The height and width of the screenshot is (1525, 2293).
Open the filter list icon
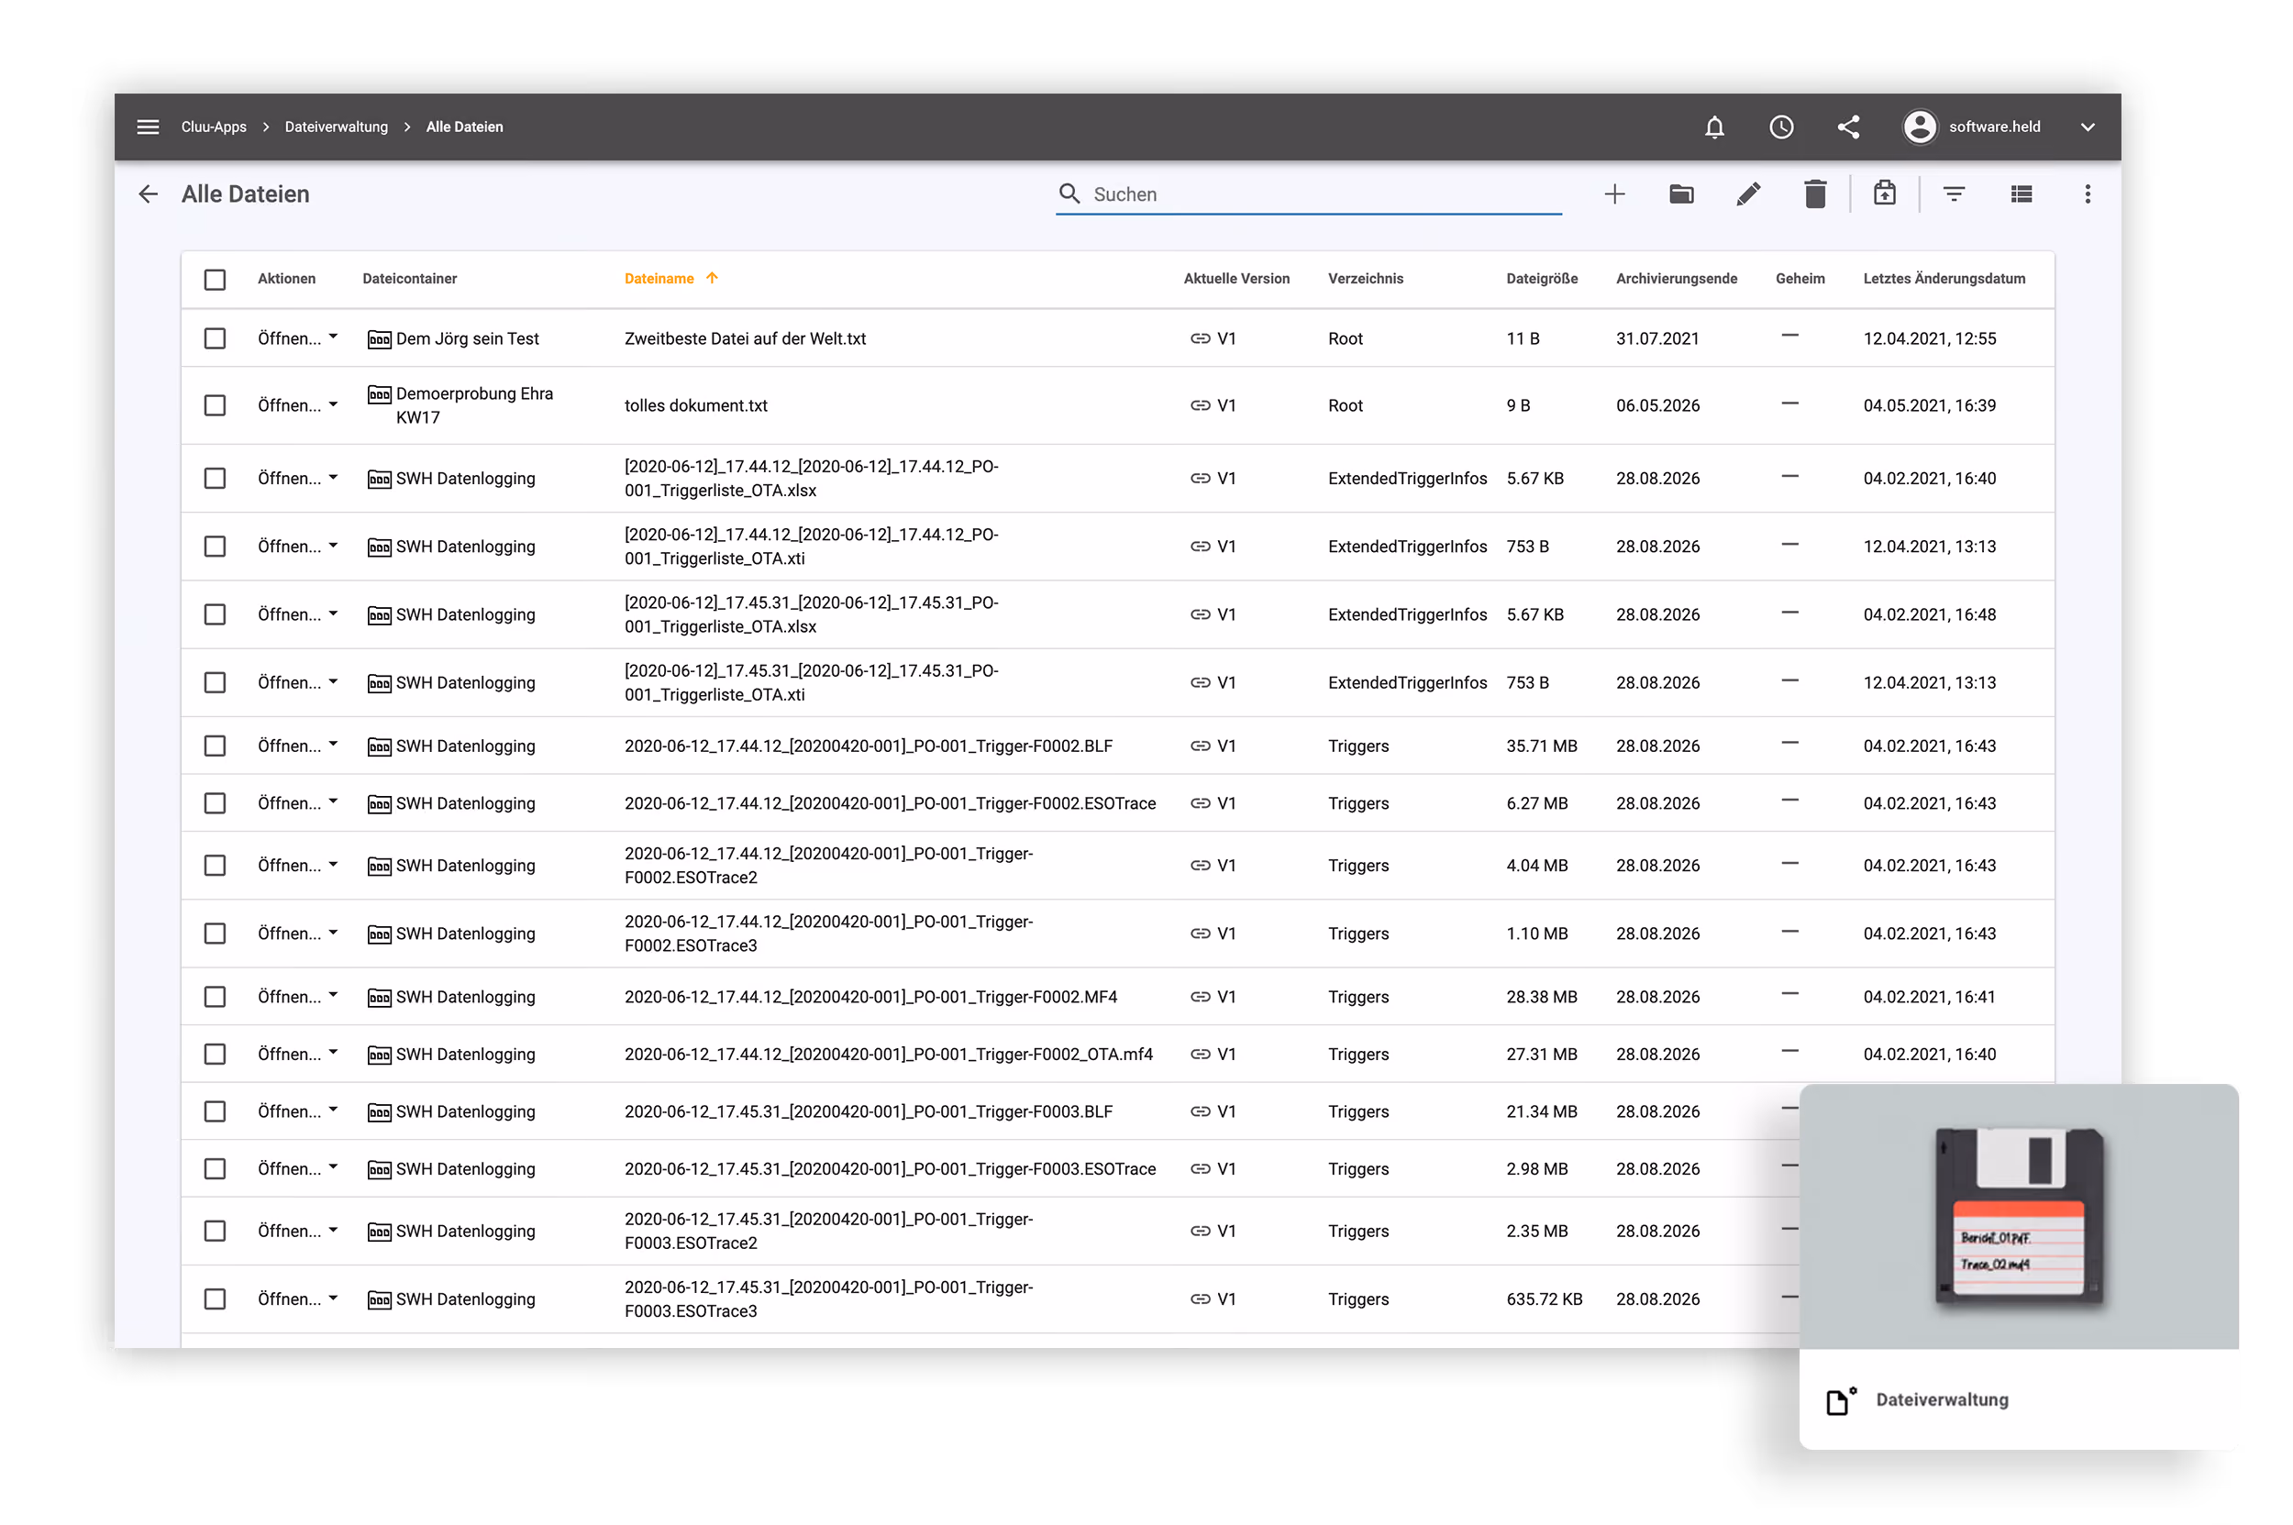click(1954, 193)
